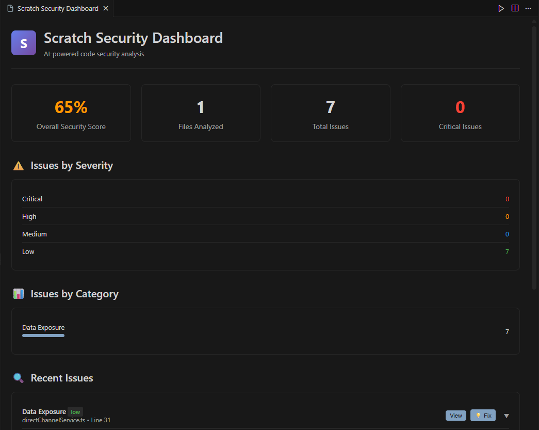
Task: Click the Critical Issues card
Action: 460,113
